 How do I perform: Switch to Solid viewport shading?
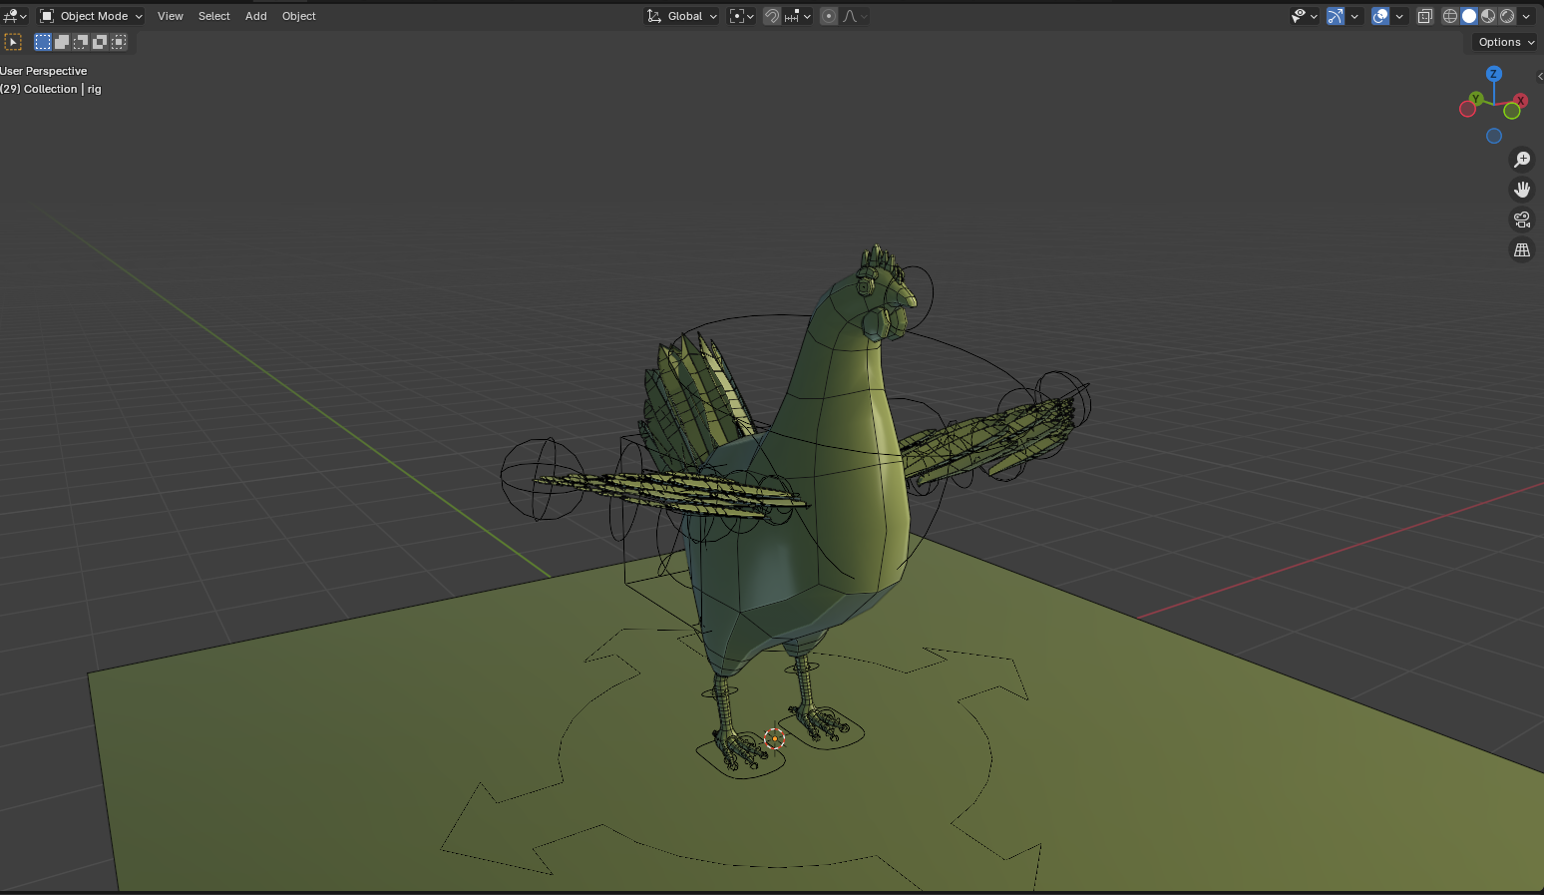1469,16
